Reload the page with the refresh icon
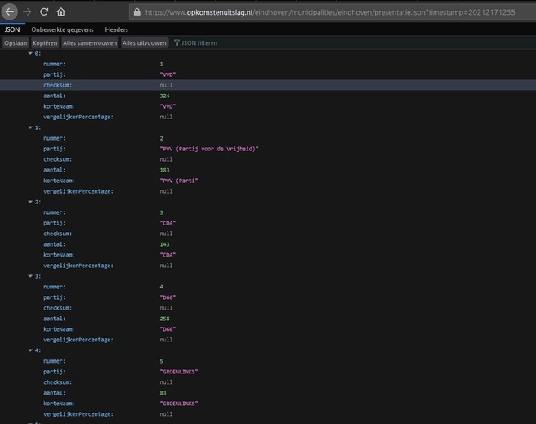This screenshot has width=536, height=424. point(44,12)
